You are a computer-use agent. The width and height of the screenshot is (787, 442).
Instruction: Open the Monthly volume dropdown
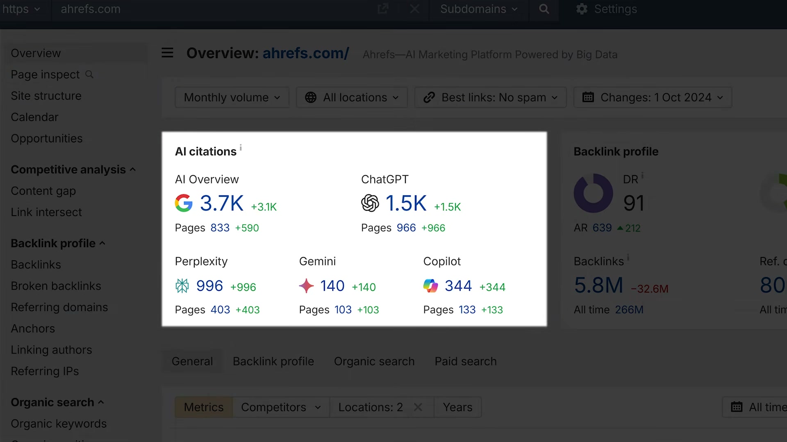(x=232, y=97)
